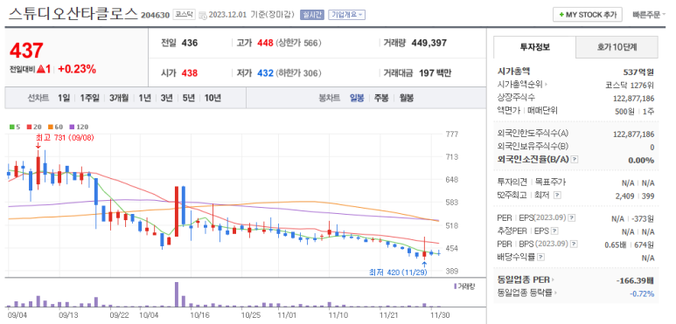Click the -166.39배 industry PER value
The image size is (676, 324).
635,280
